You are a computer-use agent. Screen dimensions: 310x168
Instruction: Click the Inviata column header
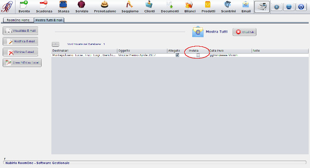(198, 51)
